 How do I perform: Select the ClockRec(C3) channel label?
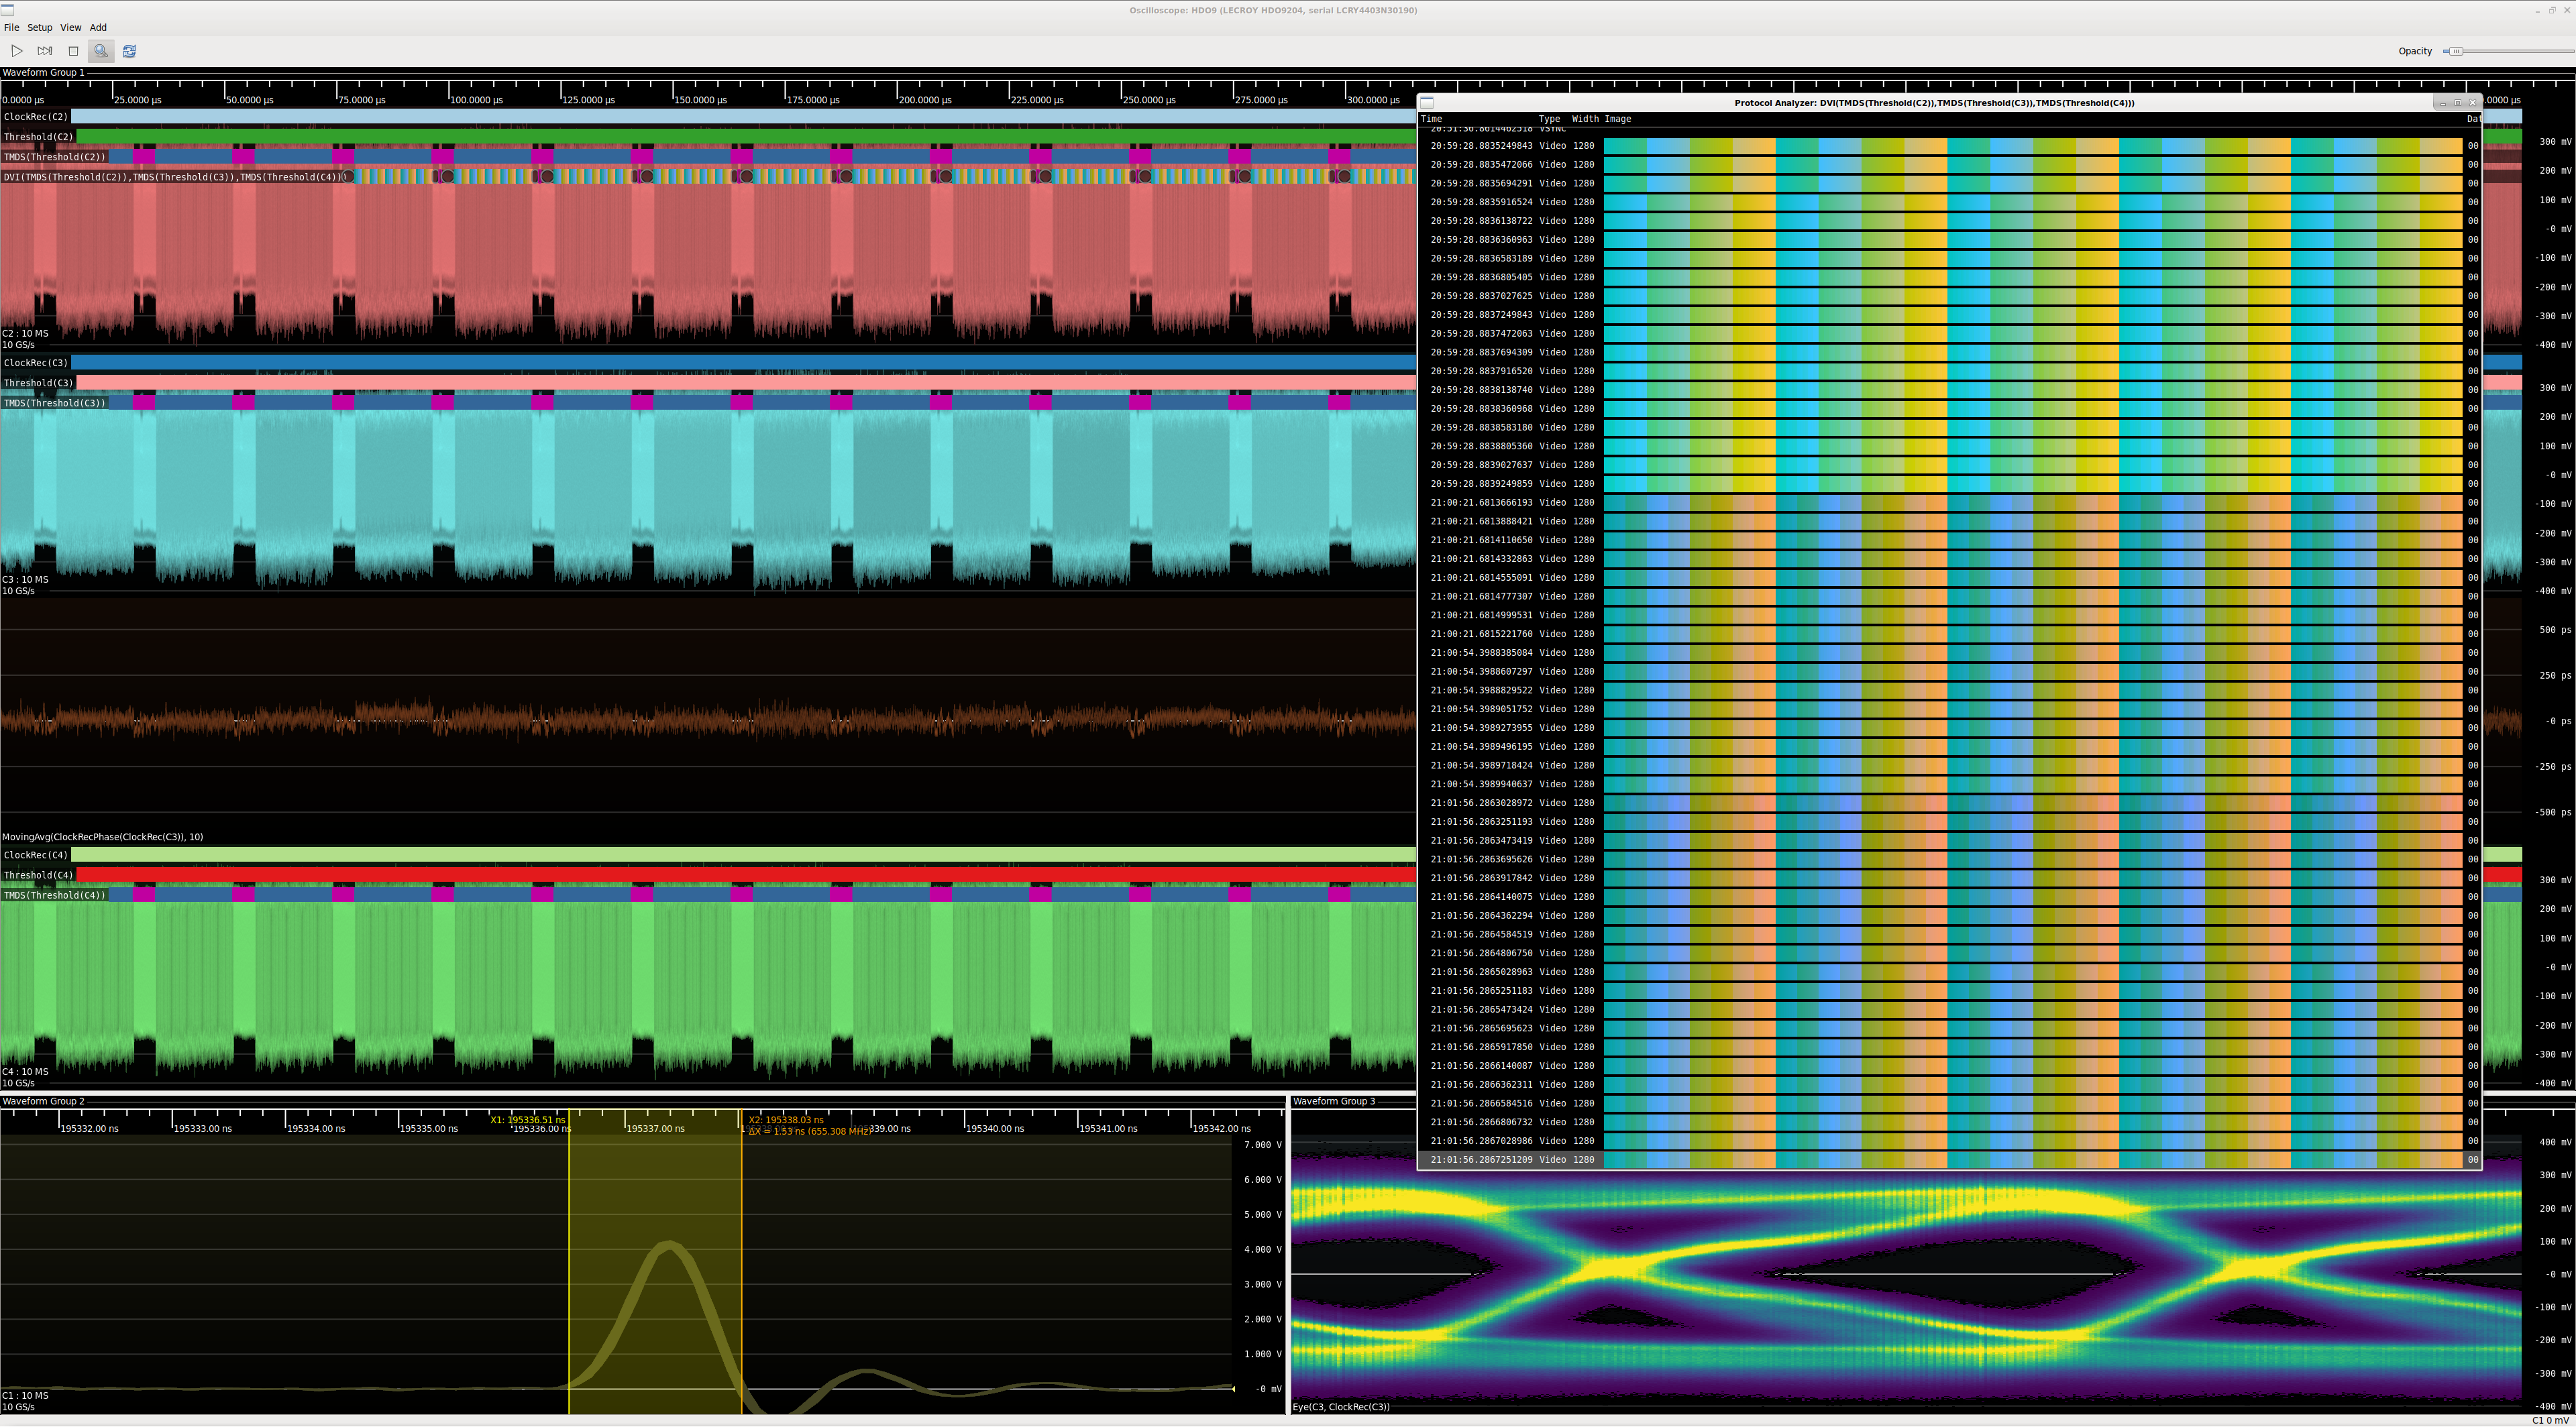coord(36,363)
